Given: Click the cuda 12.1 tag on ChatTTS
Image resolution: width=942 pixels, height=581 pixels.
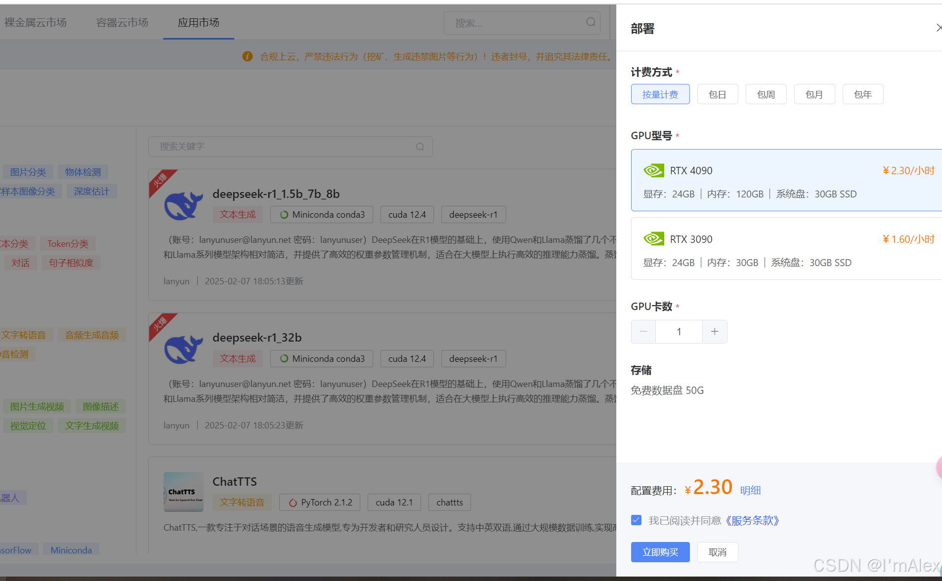Looking at the screenshot, I should 394,502.
